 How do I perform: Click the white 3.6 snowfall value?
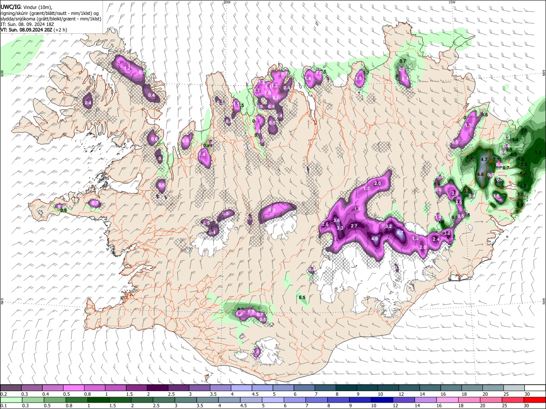(x=337, y=220)
